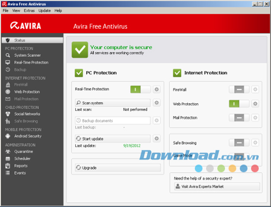Open Real-Time Protection settings gear

[x=156, y=89]
